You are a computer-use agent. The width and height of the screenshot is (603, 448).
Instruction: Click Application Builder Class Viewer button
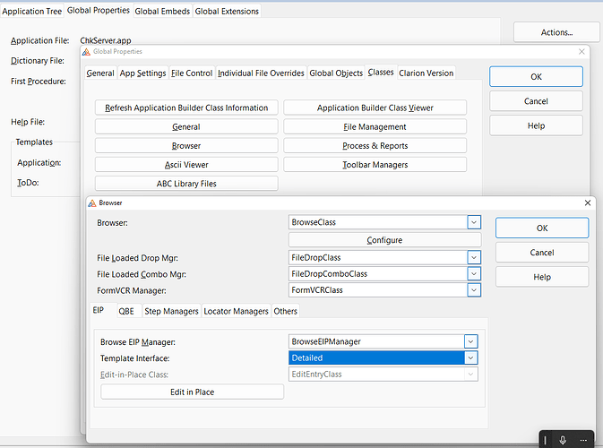coord(375,108)
